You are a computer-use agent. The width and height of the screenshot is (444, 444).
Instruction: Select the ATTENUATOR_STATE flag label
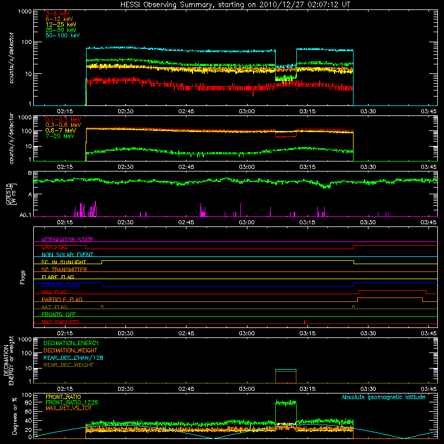coord(67,240)
